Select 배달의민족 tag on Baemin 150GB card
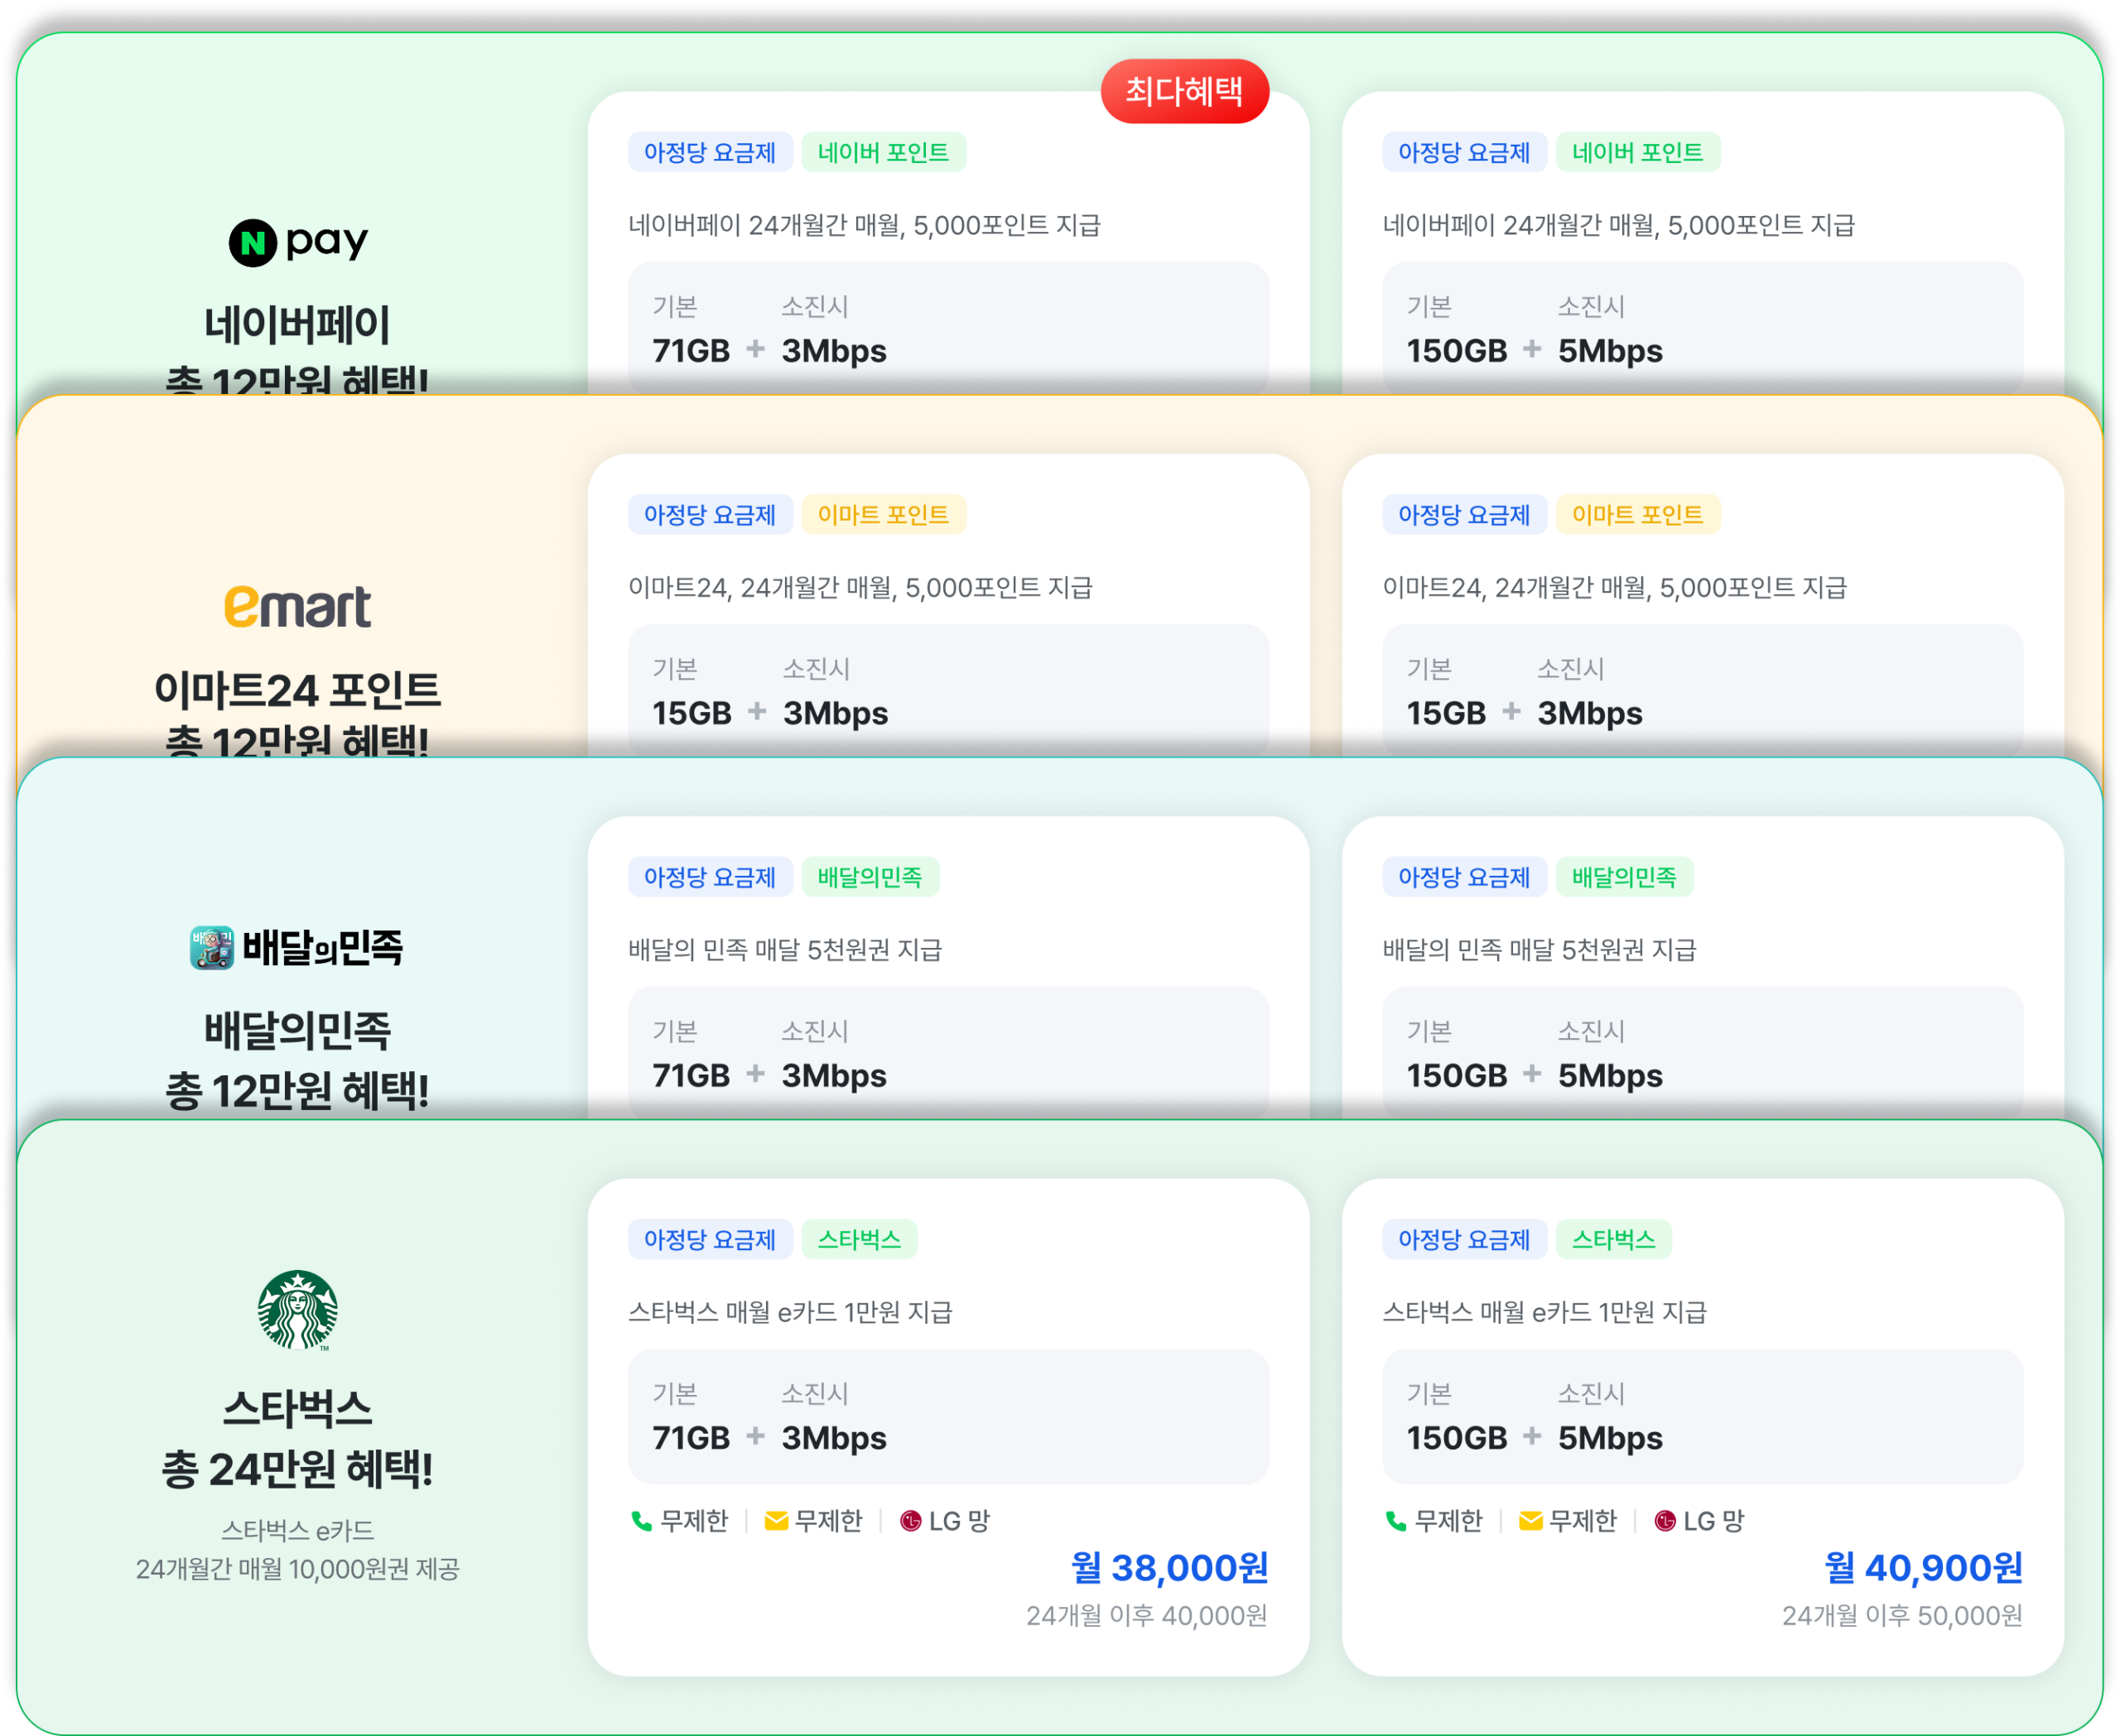The height and width of the screenshot is (1736, 2120). coord(1625,877)
